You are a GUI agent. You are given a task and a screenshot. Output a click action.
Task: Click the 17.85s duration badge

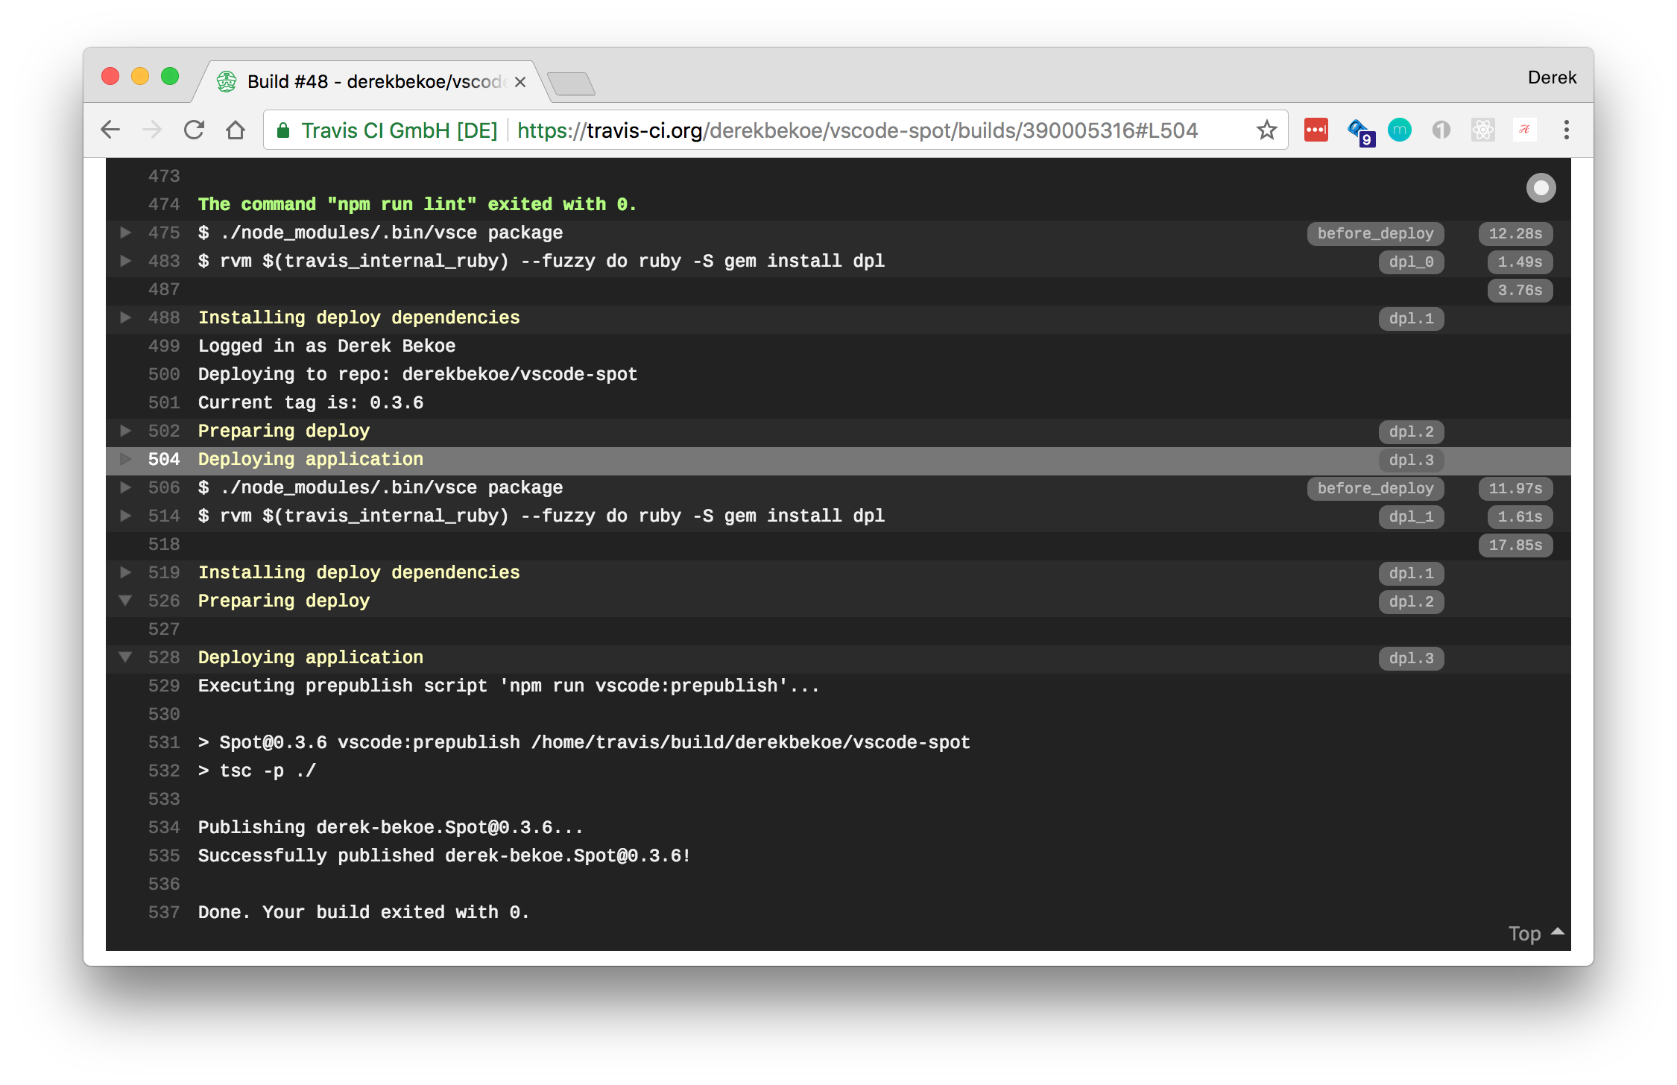[x=1515, y=545]
